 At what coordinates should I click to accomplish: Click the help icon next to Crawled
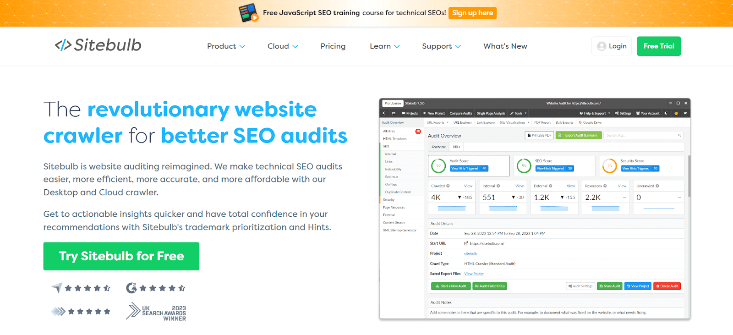pyautogui.click(x=448, y=186)
